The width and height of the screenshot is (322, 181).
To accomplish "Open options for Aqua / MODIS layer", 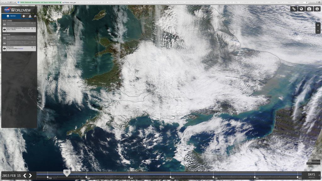I will pos(32,23).
